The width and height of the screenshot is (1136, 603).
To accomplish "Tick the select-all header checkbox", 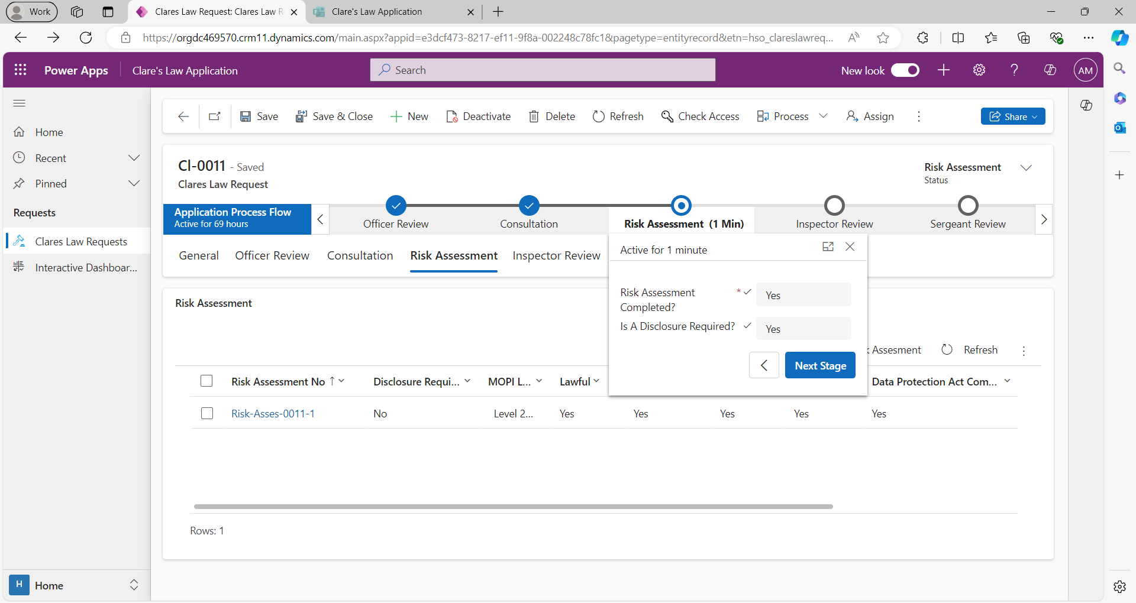I will click(x=206, y=381).
